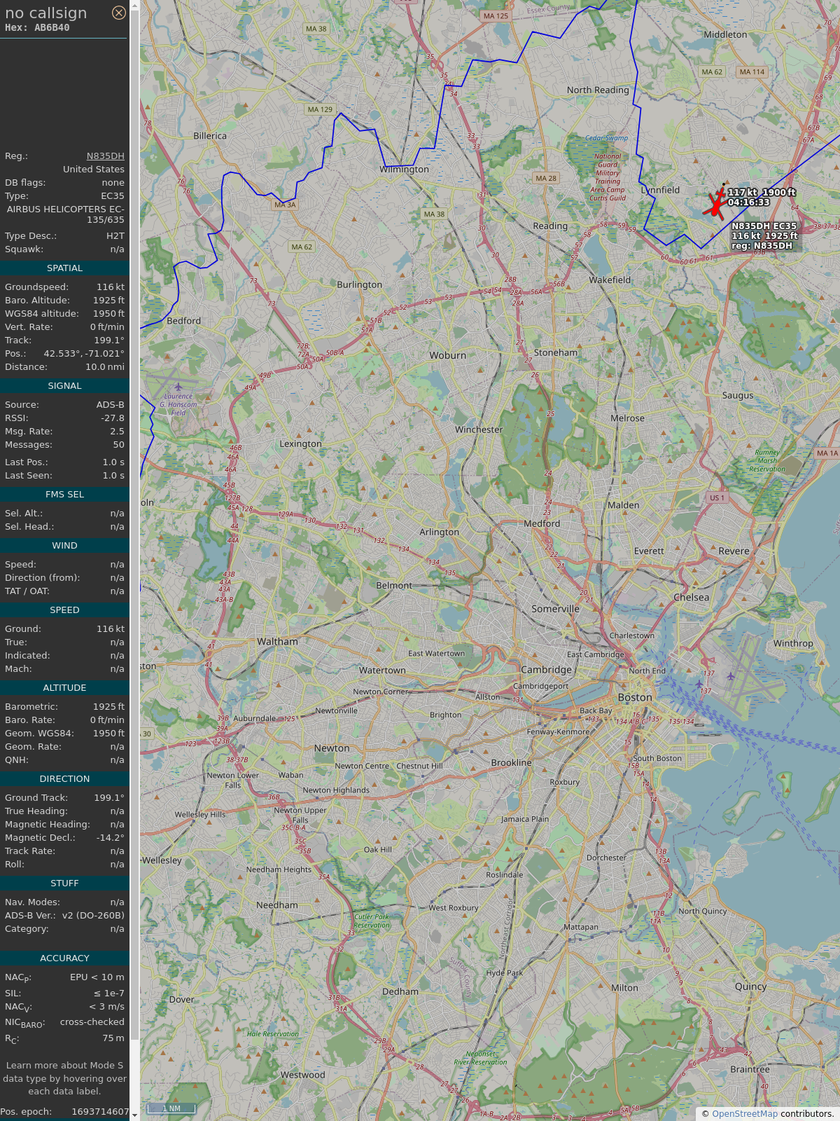Close the selected aircraft info panel
Viewport: 840px width, 1121px height.
[119, 13]
